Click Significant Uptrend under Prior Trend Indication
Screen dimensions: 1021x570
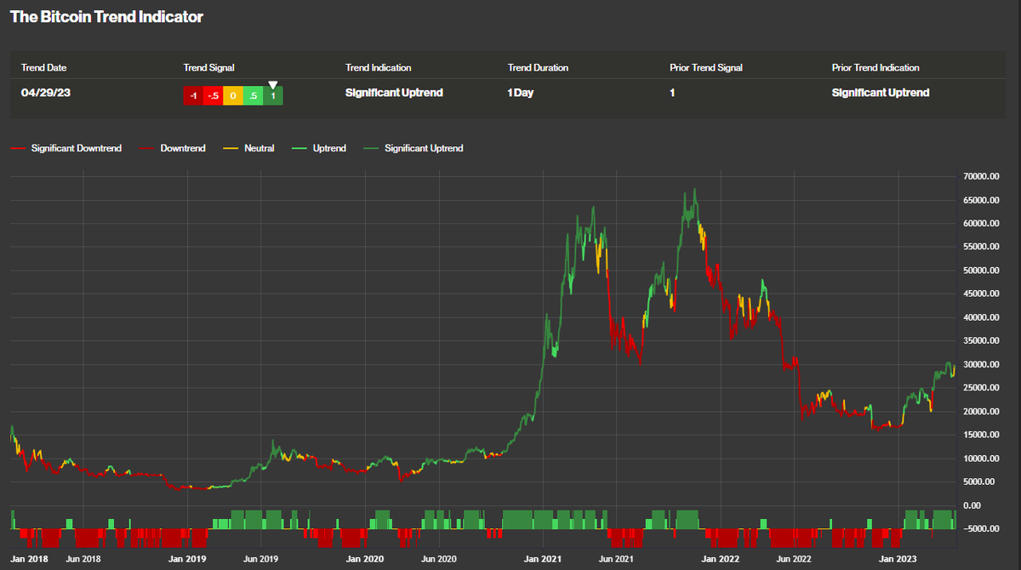coord(881,93)
